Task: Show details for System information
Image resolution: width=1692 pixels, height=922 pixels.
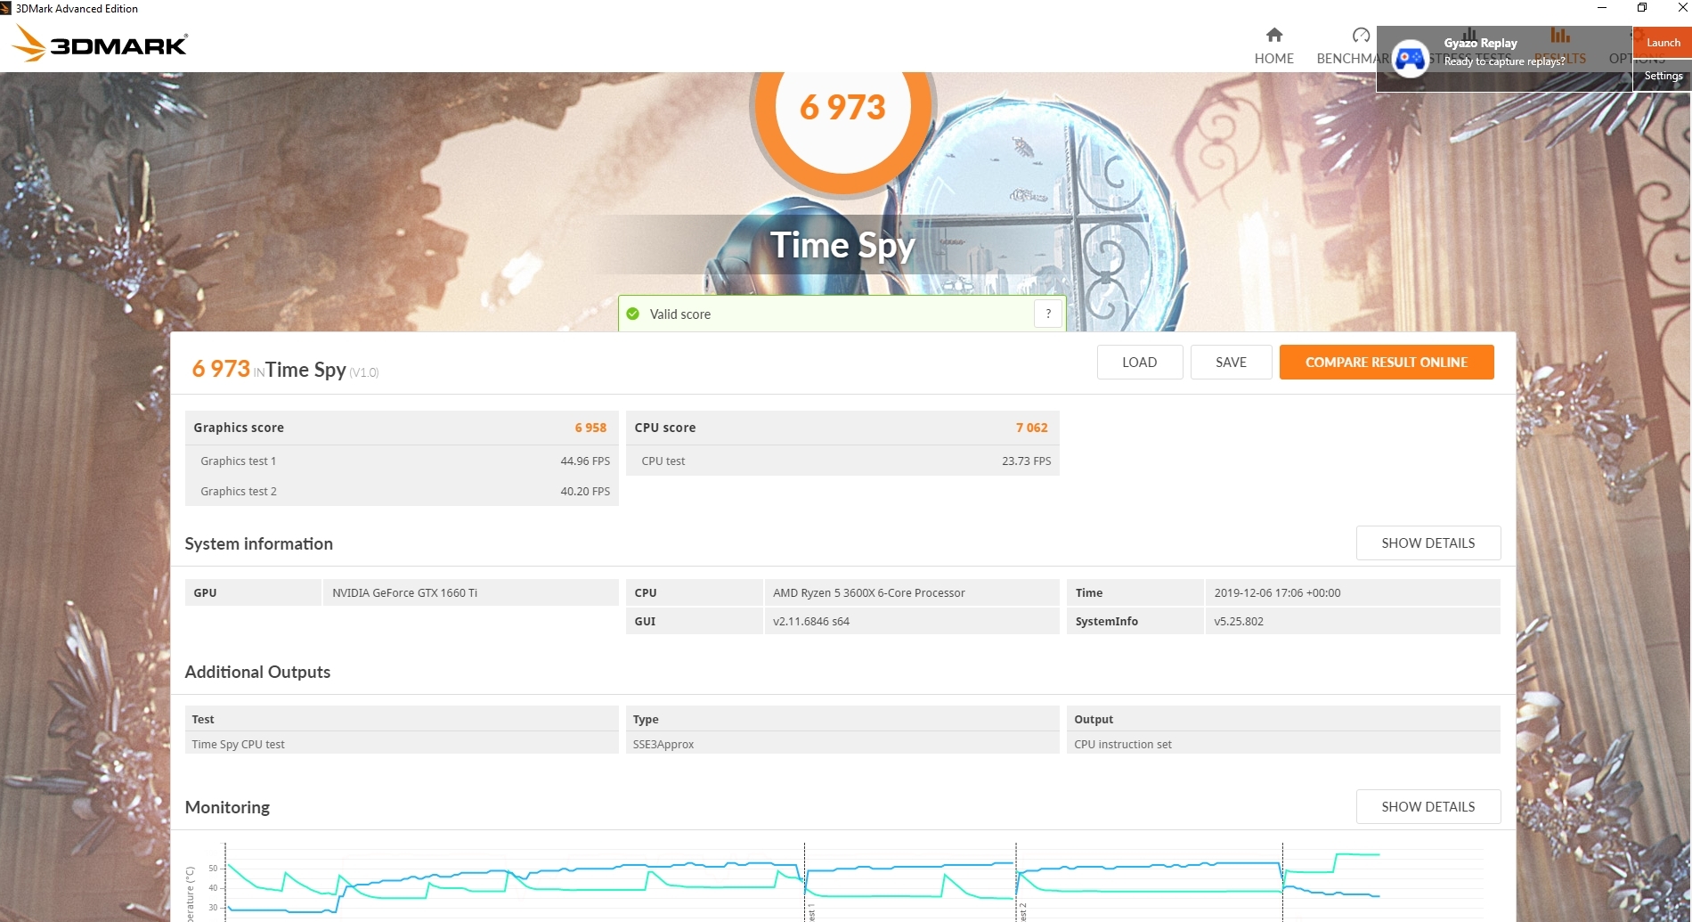Action: [x=1428, y=543]
